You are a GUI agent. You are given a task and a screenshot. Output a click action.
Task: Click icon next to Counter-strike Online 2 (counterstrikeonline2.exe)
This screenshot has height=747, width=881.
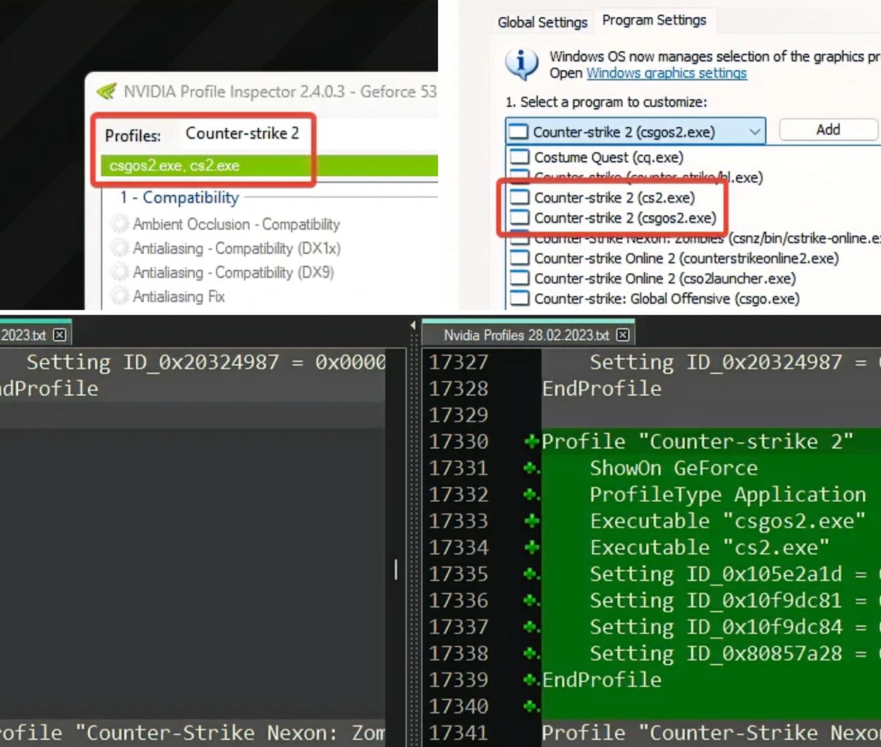[519, 258]
